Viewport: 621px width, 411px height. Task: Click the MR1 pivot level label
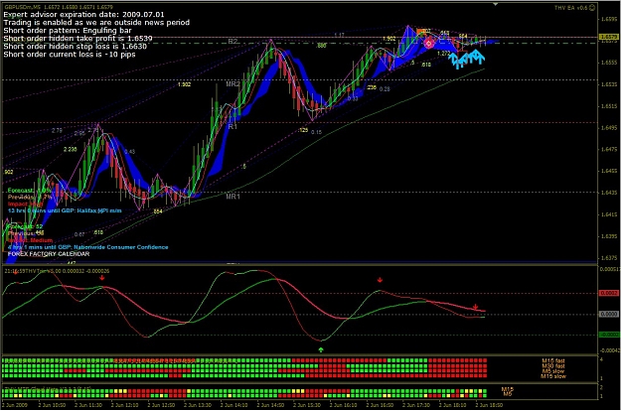(x=233, y=197)
